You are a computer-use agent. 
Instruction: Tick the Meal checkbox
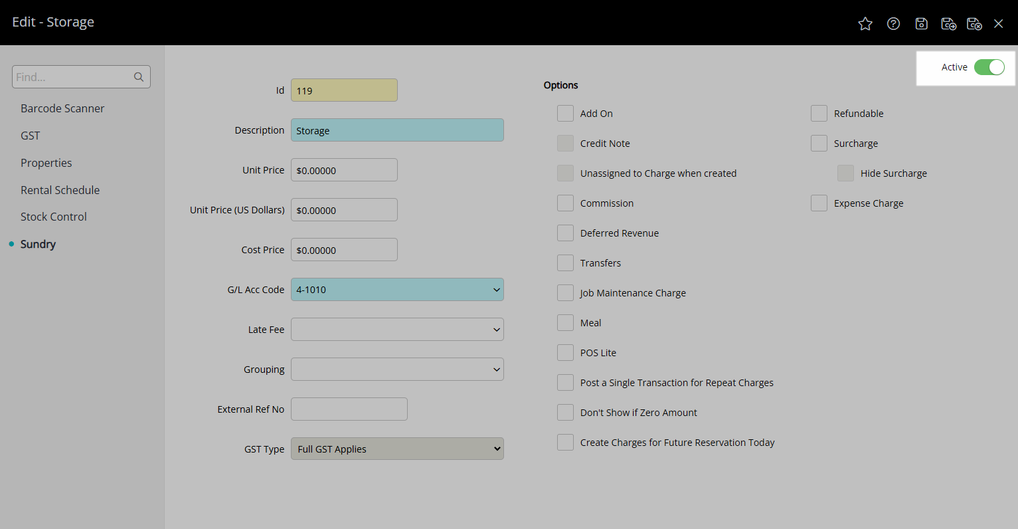tap(565, 323)
